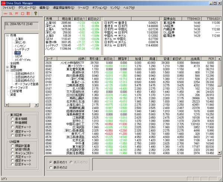This screenshot has height=182, width=223.
Task: Click the yellow help question mark icon
Action: pyautogui.click(x=36, y=13)
